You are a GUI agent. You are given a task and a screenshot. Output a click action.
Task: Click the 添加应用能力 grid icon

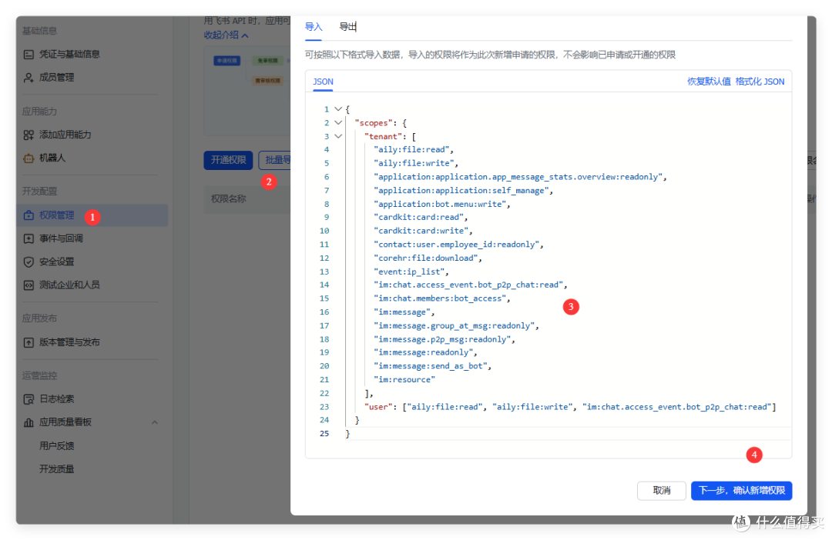[29, 135]
